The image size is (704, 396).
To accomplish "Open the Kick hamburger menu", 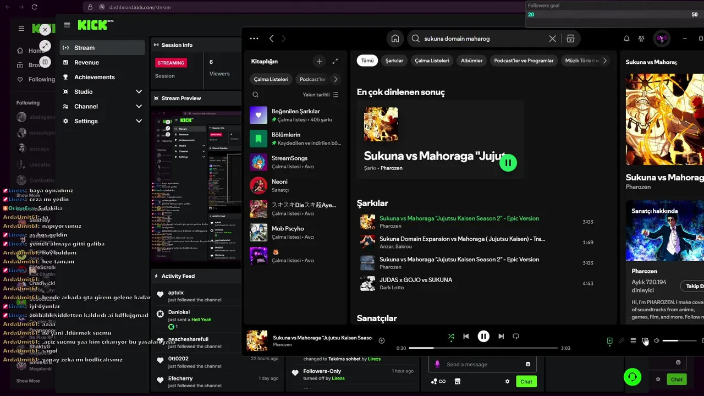I will click(x=67, y=25).
